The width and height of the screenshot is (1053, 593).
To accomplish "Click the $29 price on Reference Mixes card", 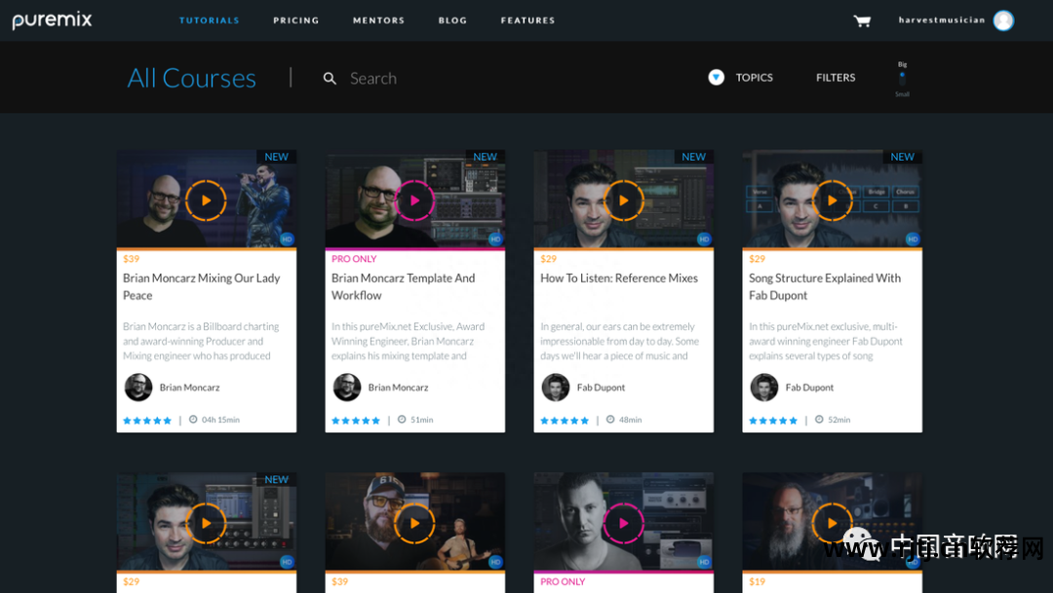I will pyautogui.click(x=549, y=259).
